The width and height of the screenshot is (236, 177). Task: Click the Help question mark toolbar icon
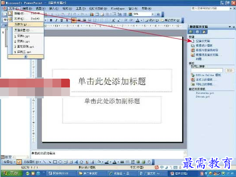pos(158,14)
